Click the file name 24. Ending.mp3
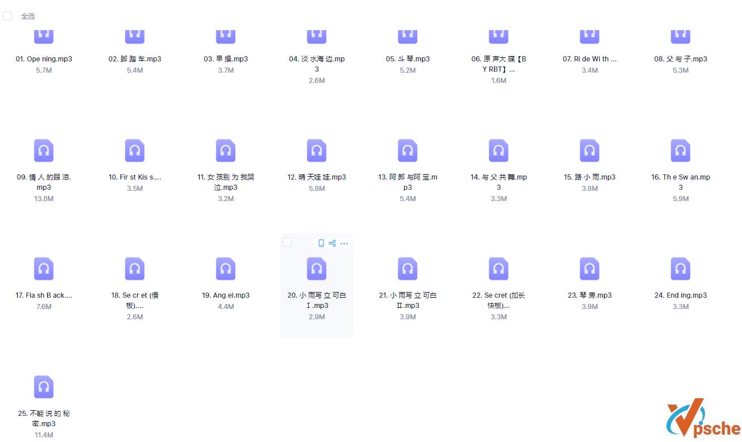 pos(681,295)
